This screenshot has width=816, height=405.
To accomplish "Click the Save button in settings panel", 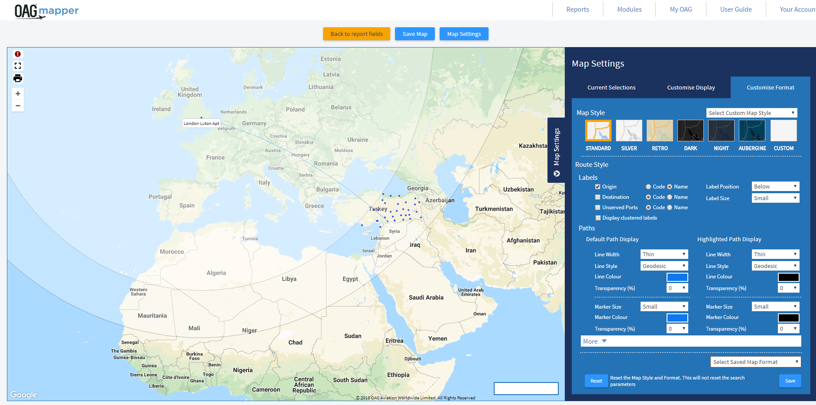I will tap(790, 381).
